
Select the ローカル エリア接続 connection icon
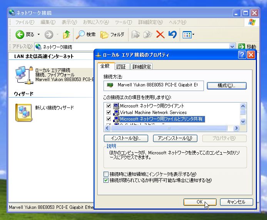(24, 75)
